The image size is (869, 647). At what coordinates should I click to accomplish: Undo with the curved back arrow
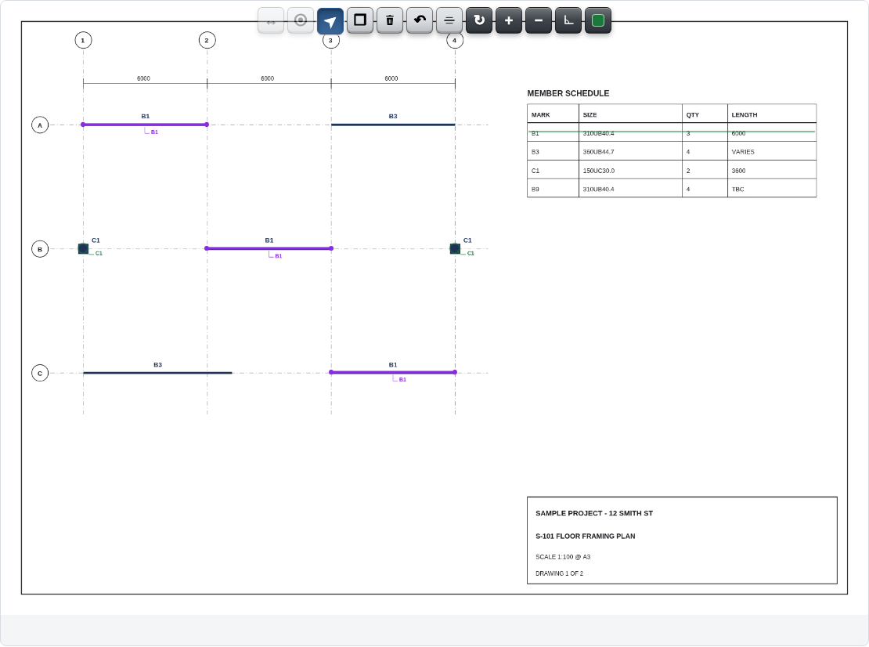pyautogui.click(x=420, y=21)
